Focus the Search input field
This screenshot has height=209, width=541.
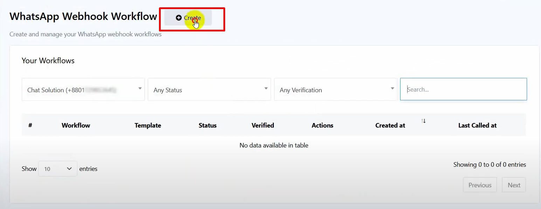(x=463, y=89)
